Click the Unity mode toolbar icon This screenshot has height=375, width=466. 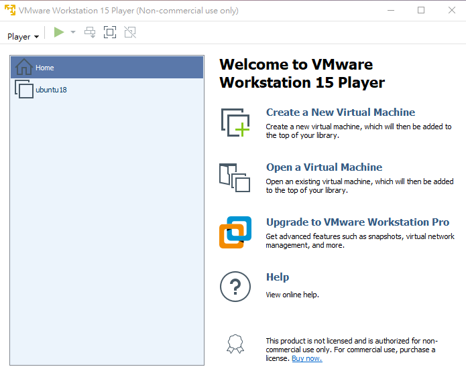(x=130, y=32)
